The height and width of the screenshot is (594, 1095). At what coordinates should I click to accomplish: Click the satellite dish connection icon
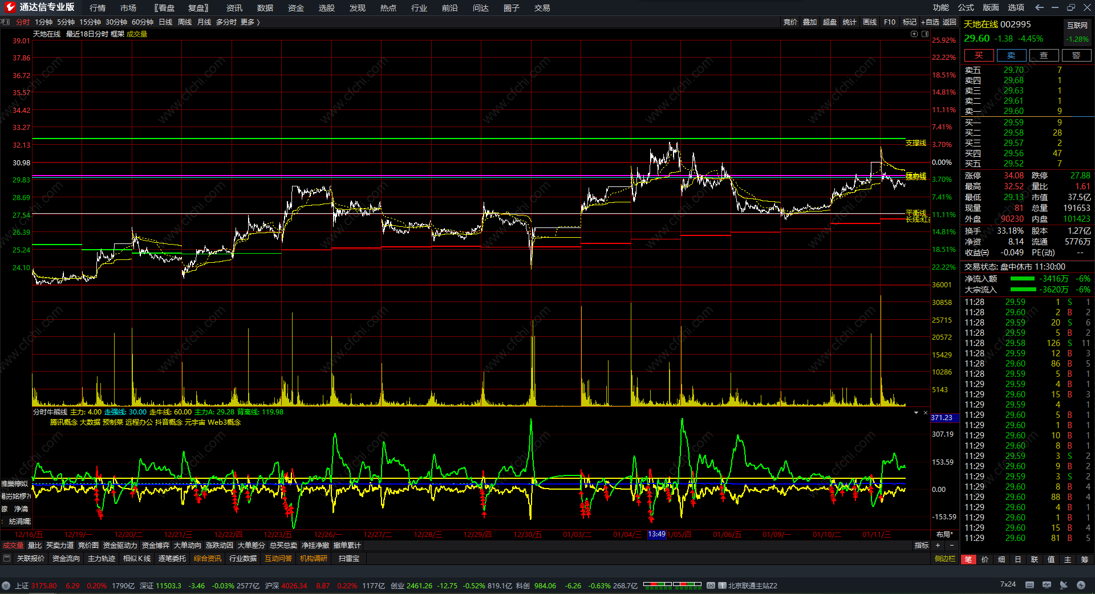pyautogui.click(x=1064, y=585)
